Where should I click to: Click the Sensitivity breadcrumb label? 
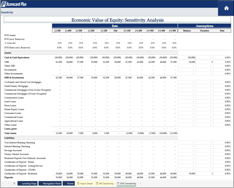[7, 12]
